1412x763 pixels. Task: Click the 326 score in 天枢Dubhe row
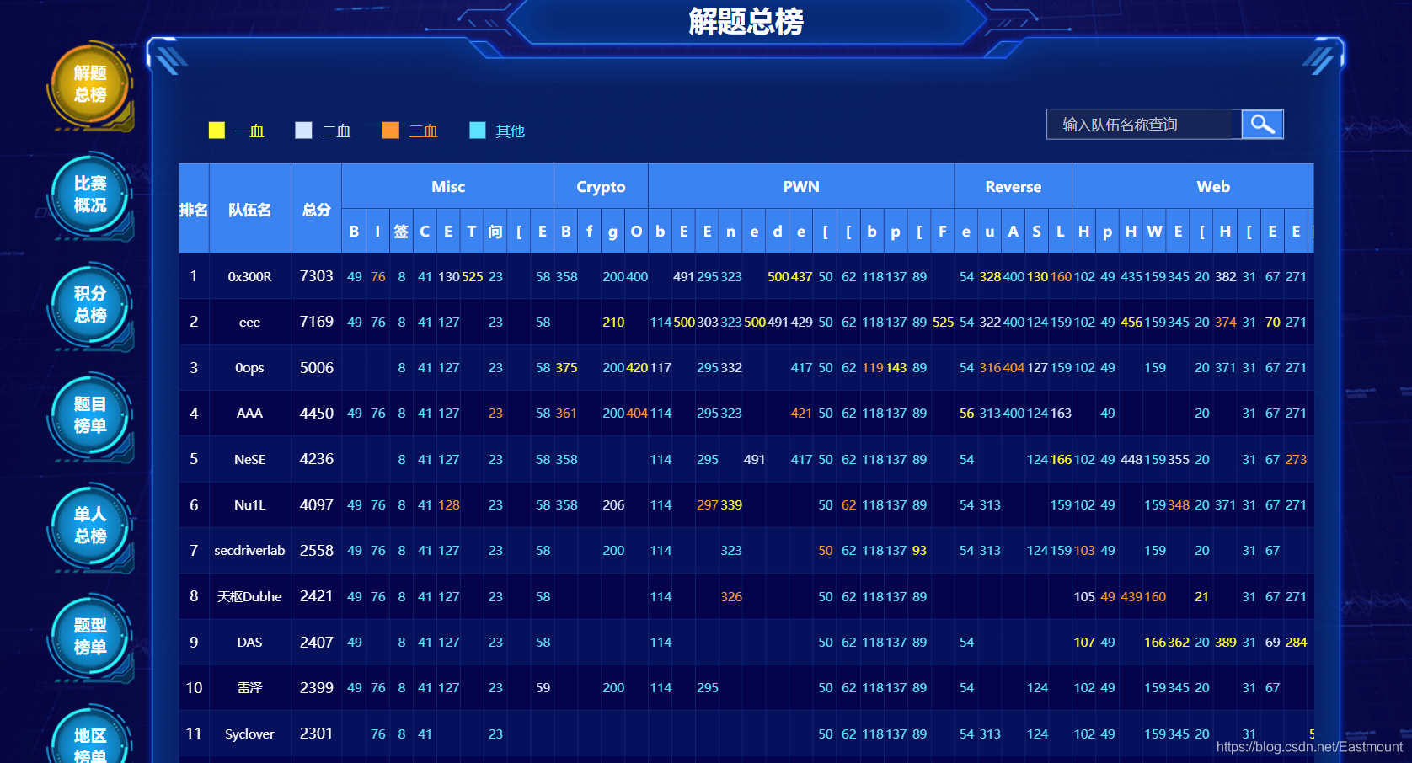(x=731, y=597)
